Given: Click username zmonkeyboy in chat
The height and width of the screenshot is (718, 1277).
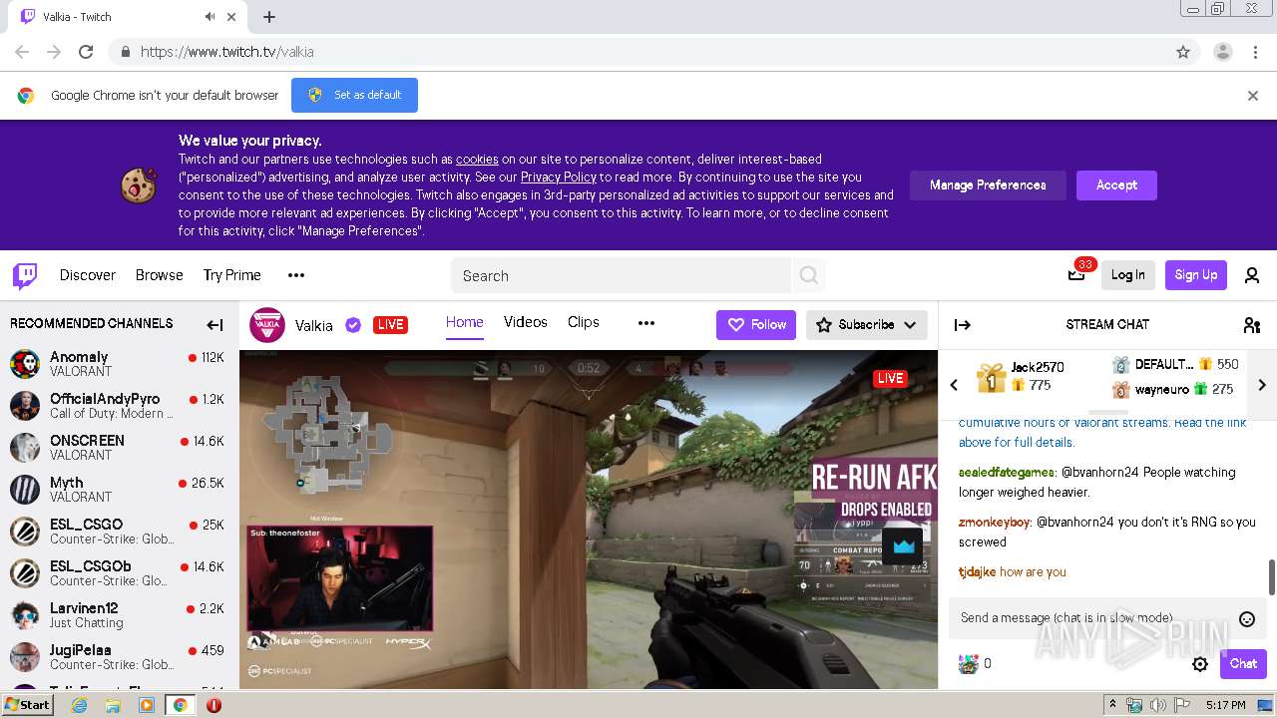Looking at the screenshot, I should click(x=994, y=523).
